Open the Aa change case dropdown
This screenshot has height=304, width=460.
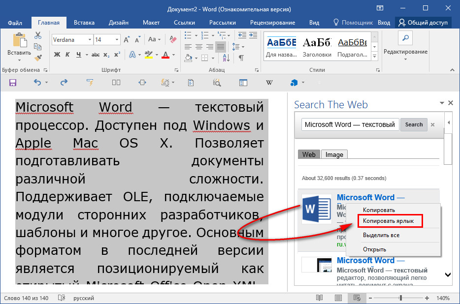[154, 39]
